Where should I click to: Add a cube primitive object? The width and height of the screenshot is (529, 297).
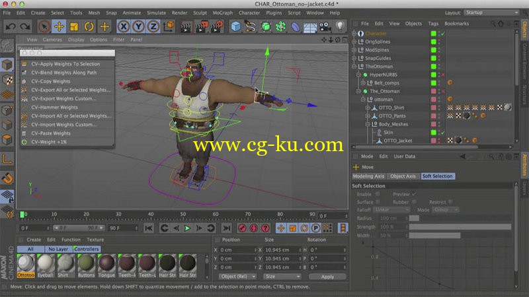pos(236,26)
